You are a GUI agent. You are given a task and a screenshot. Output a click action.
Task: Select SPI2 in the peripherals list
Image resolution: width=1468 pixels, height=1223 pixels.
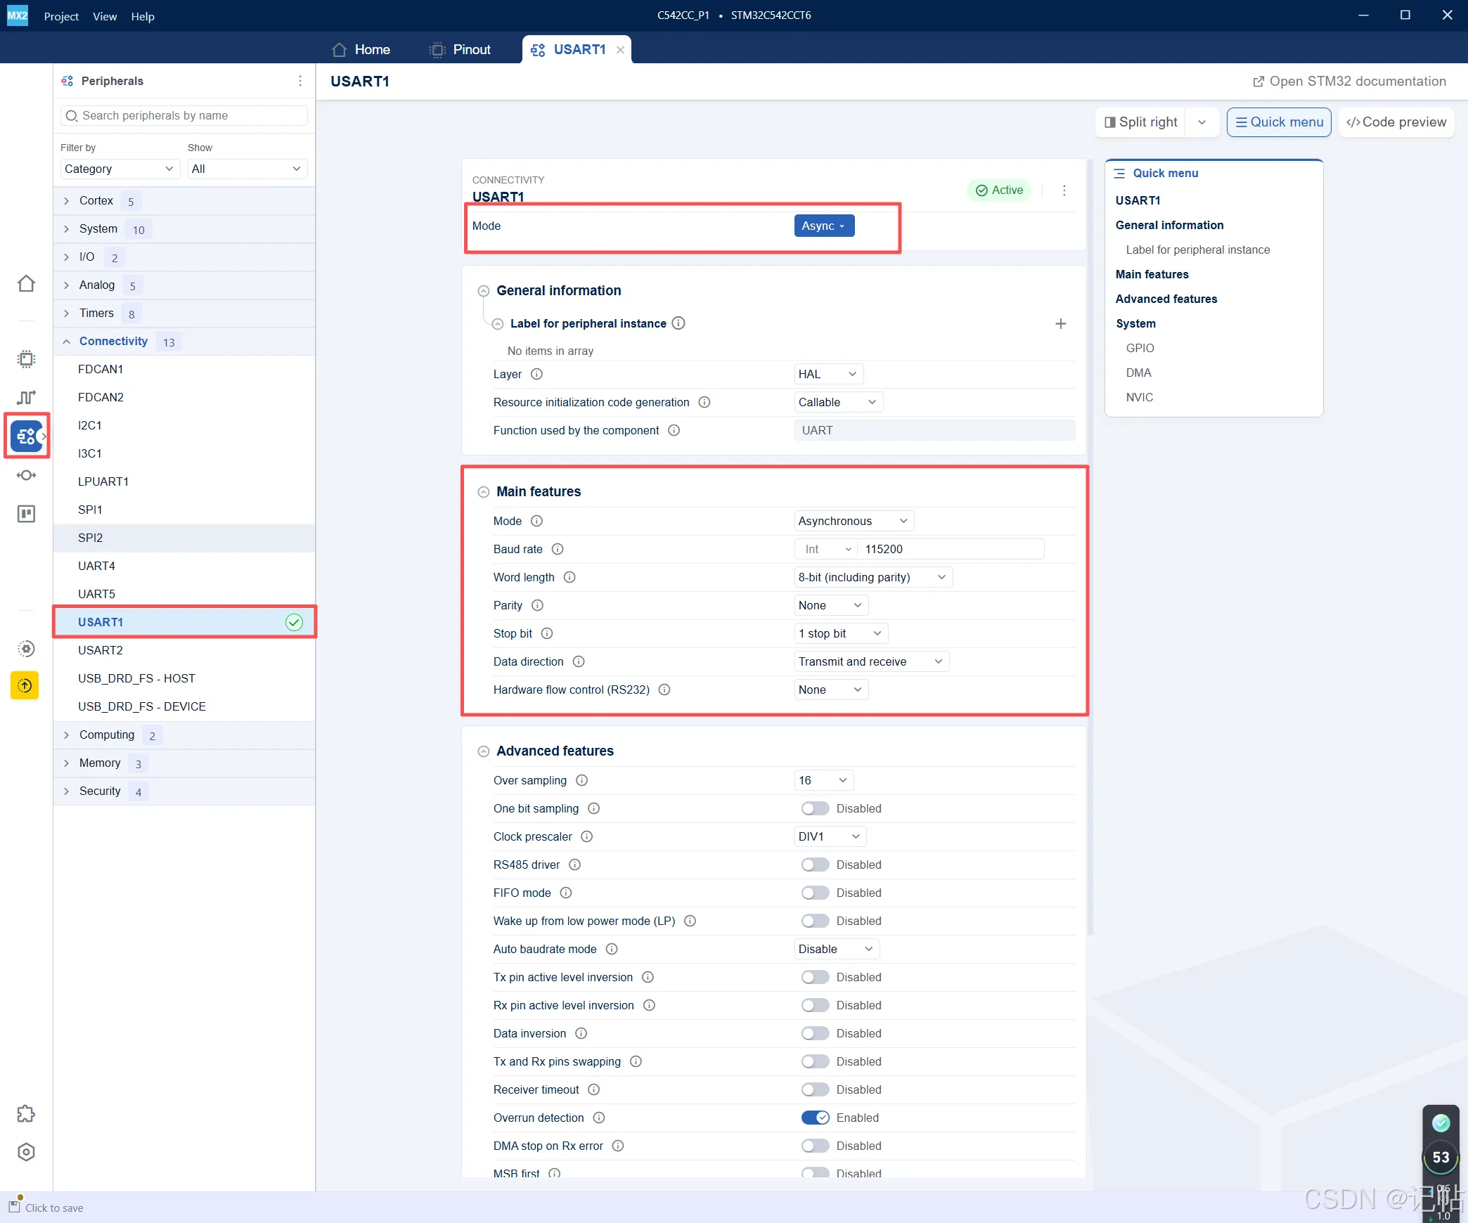184,538
